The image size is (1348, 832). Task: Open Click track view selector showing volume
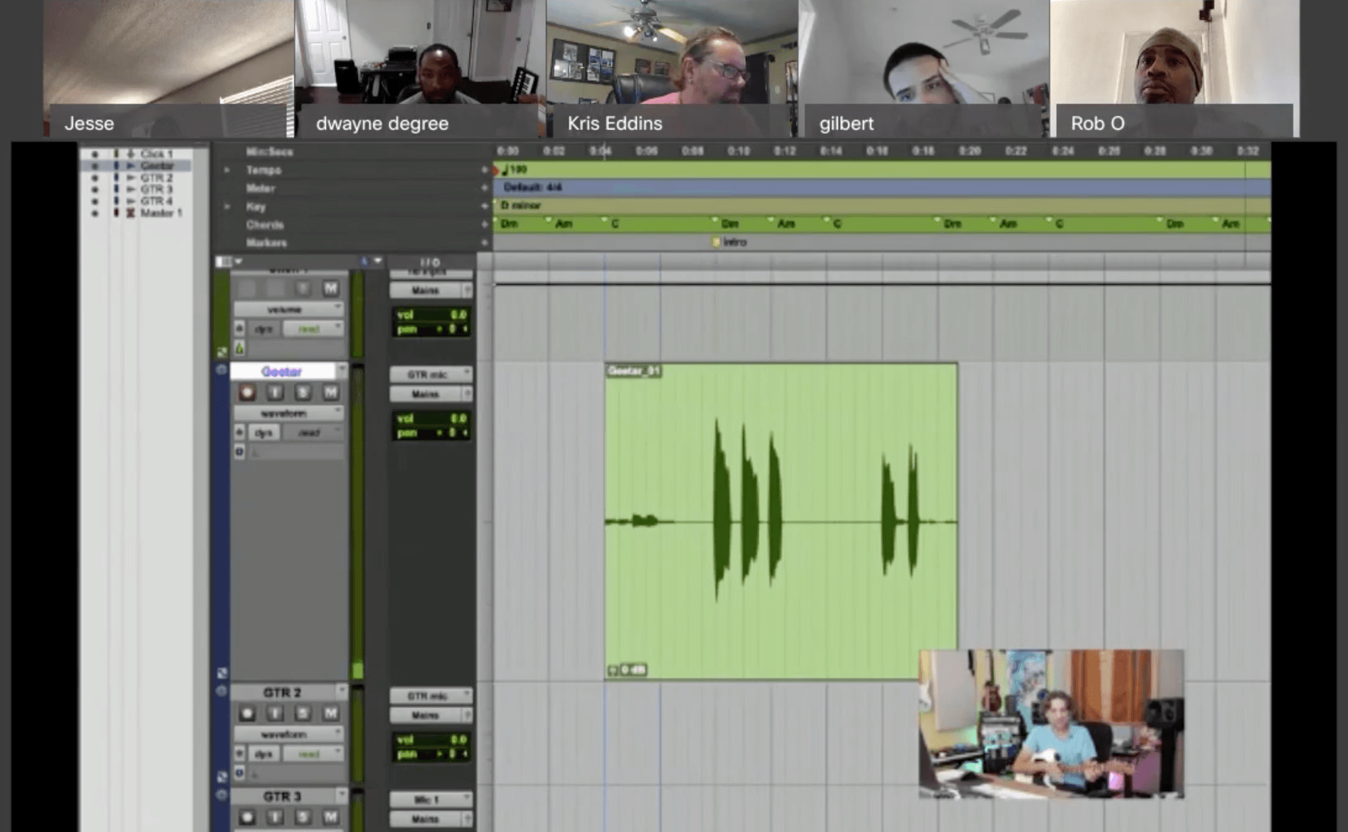coord(288,309)
